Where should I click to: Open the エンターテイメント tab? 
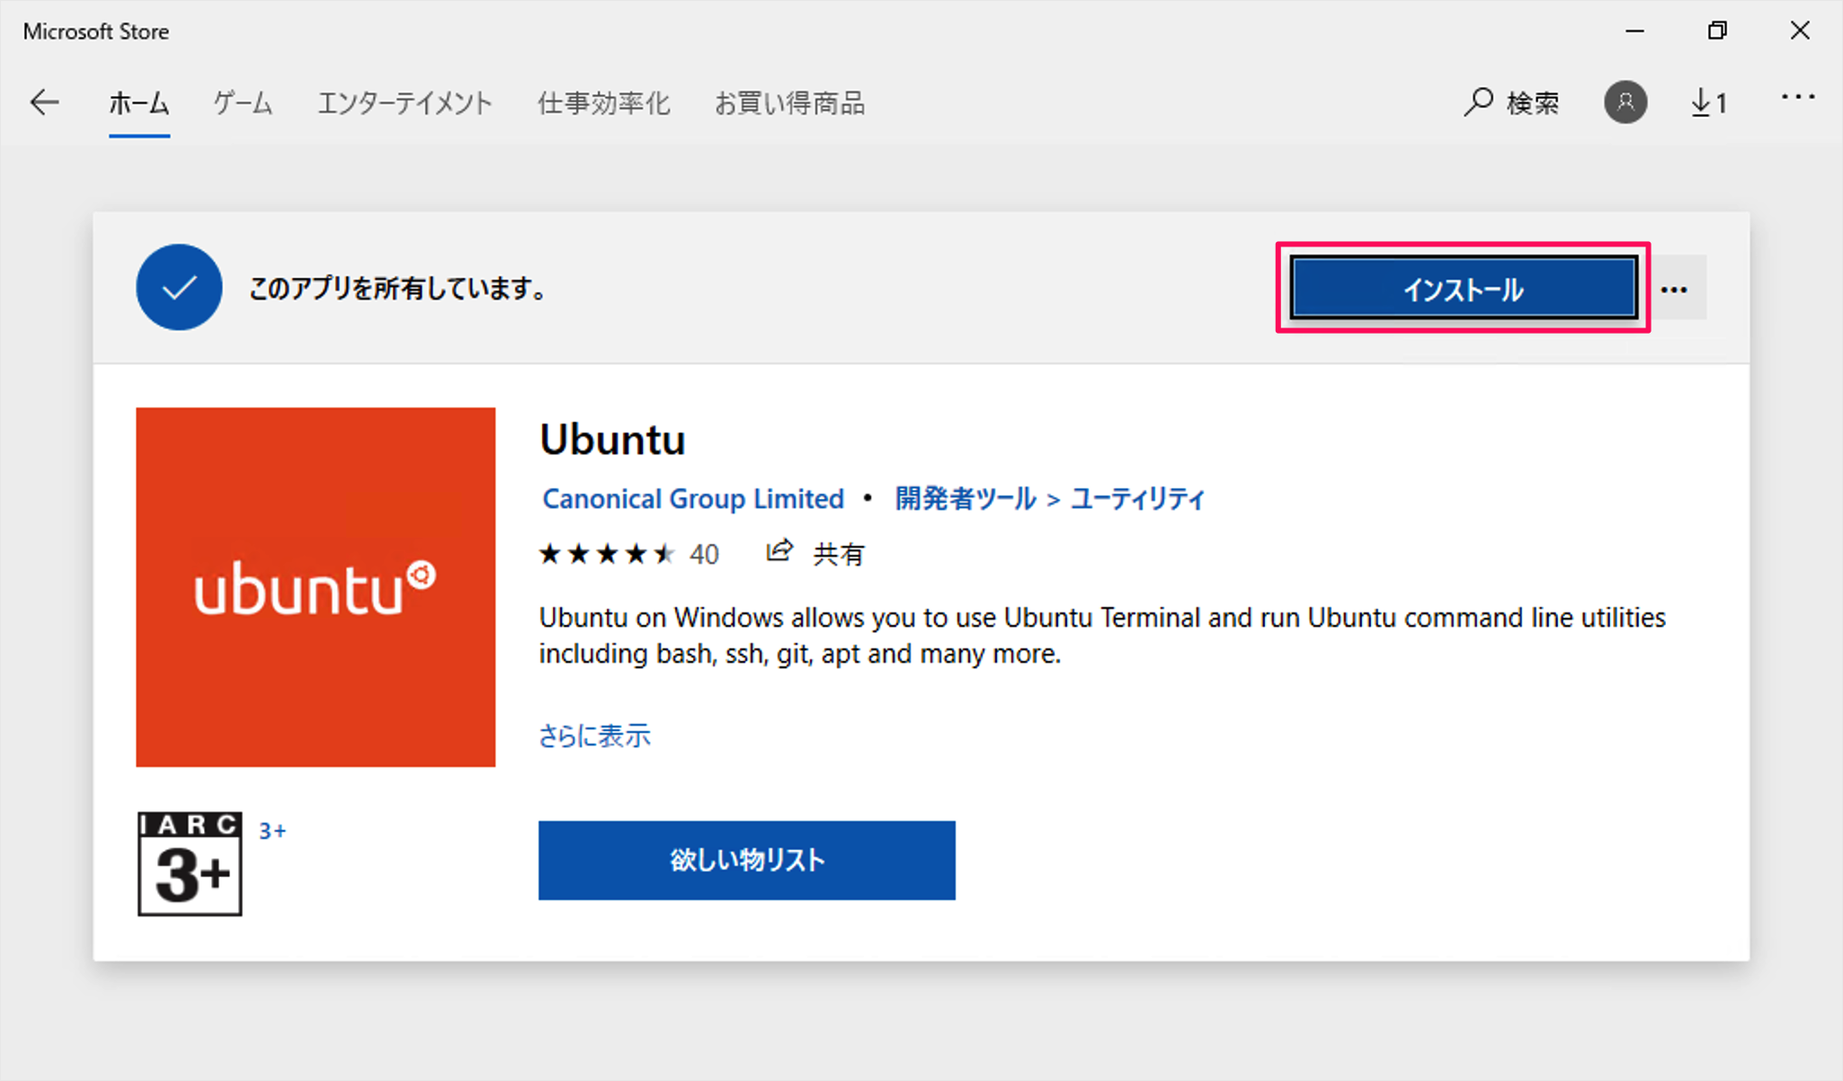pyautogui.click(x=405, y=103)
